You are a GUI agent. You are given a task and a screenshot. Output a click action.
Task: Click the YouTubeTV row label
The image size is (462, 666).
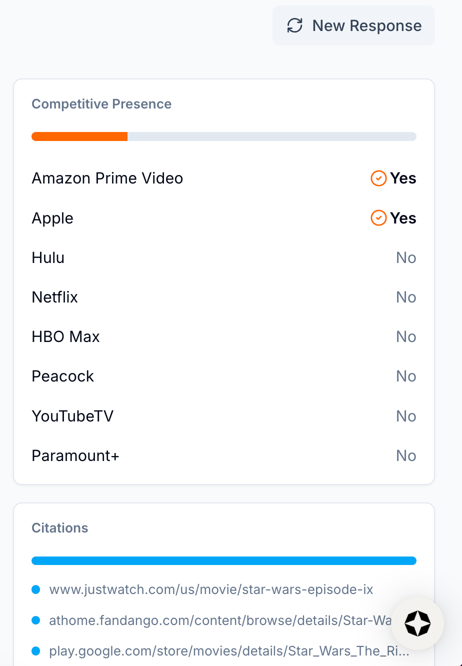72,416
